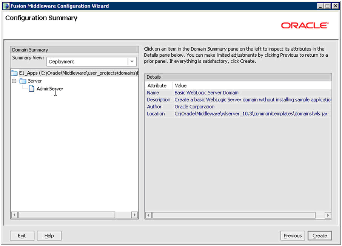The image size is (342, 246).
Task: Click the wls.jar location path value
Action: [251, 113]
